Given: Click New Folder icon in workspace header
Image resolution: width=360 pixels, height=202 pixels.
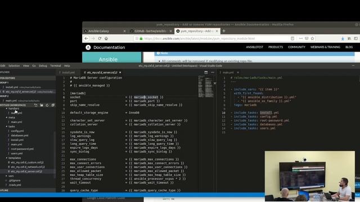Looking at the screenshot, I should 42,105.
